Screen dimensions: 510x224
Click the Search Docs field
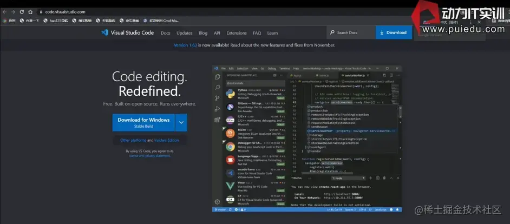[351, 32]
